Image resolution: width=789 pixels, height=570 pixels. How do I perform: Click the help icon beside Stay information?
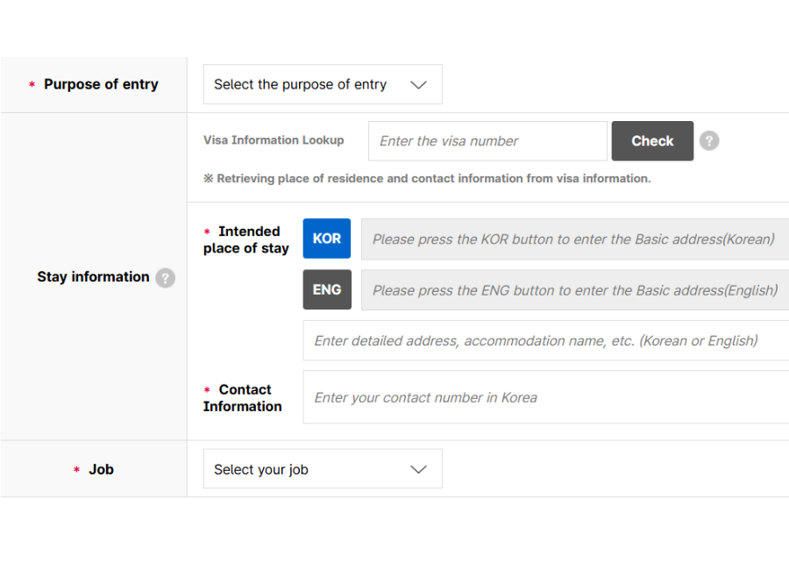(165, 278)
